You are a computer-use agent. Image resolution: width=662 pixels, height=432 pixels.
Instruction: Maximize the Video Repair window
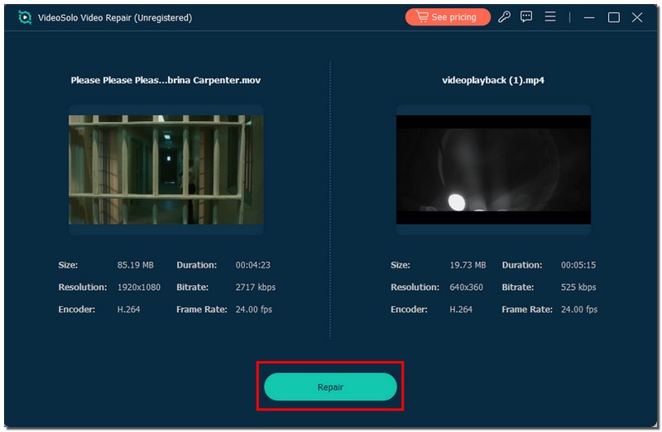tap(613, 17)
